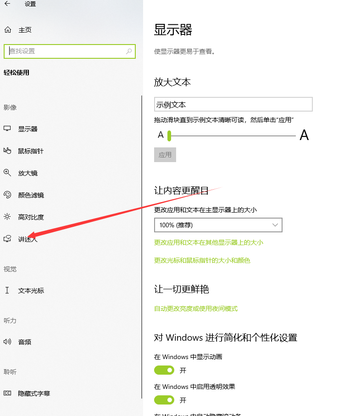The height and width of the screenshot is (416, 355).
Task: Click the 应用 button
Action: tap(165, 155)
